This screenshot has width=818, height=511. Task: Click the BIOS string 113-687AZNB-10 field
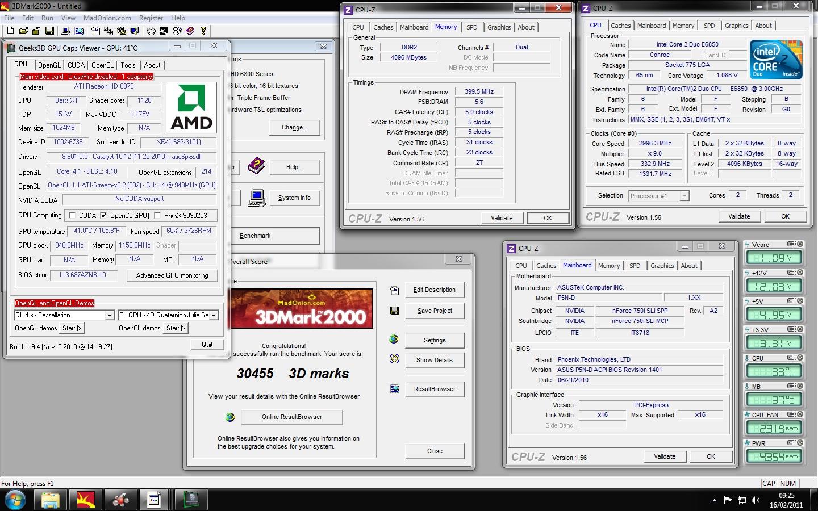82,275
